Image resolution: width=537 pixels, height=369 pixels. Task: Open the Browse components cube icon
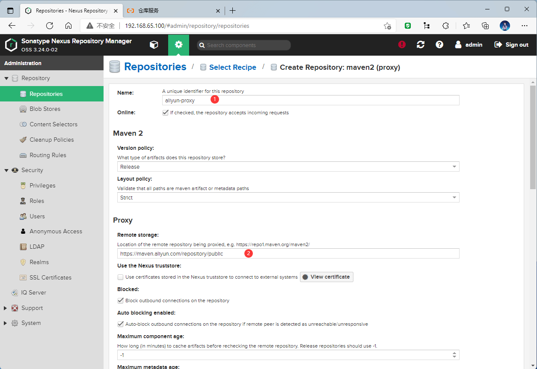click(154, 45)
